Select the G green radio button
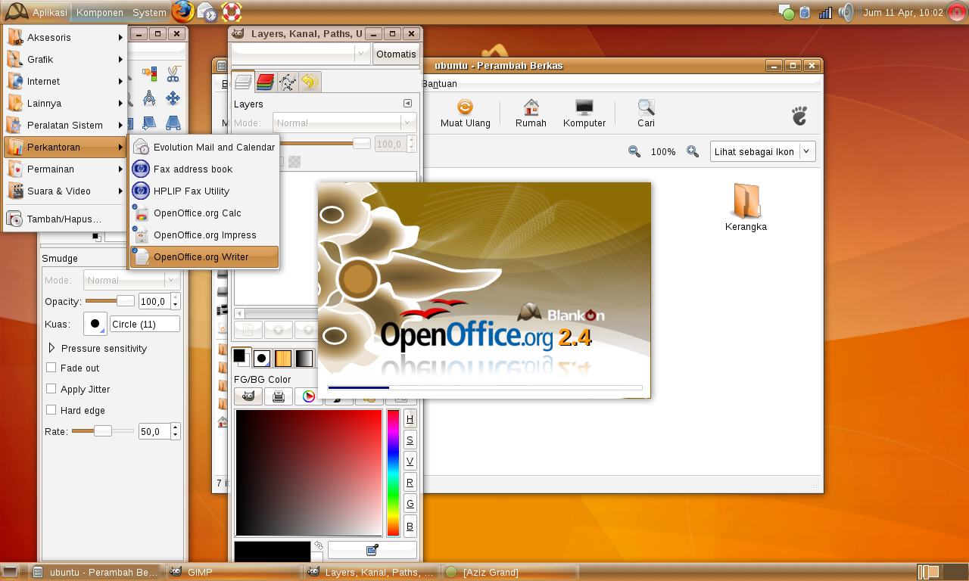 [410, 504]
